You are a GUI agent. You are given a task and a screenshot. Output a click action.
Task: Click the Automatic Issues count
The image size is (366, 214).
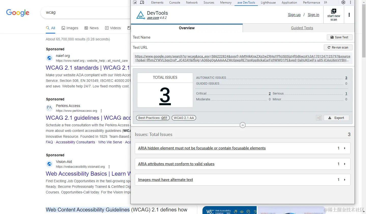pyautogui.click(x=346, y=78)
